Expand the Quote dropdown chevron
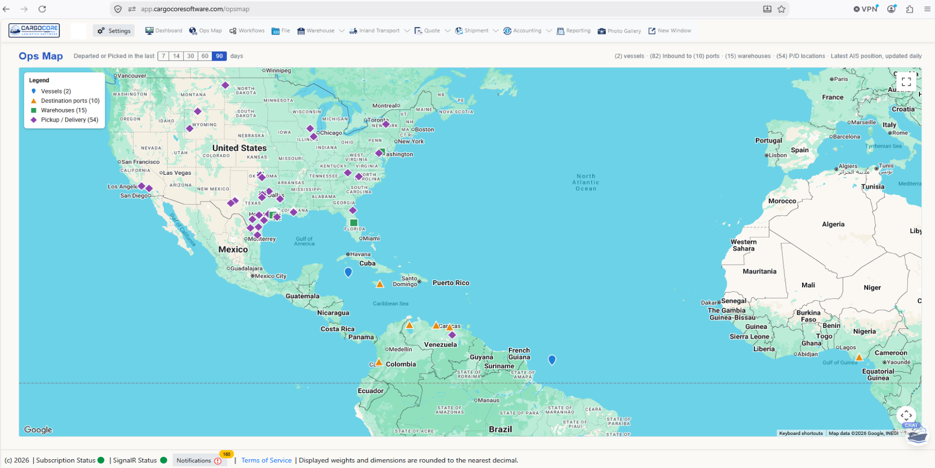Viewport: 935px width, 468px height. pos(448,31)
